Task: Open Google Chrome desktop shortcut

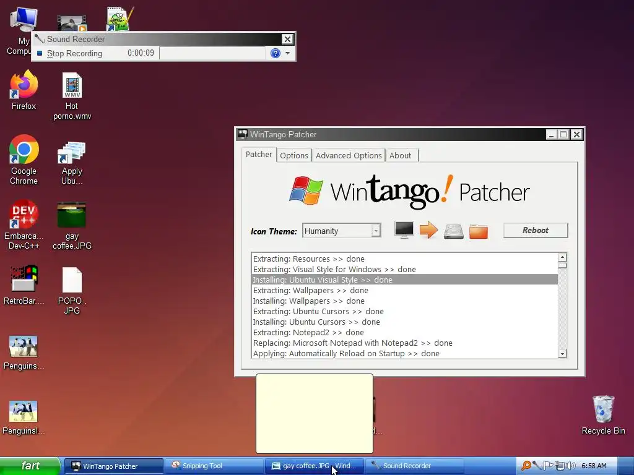Action: 24,159
